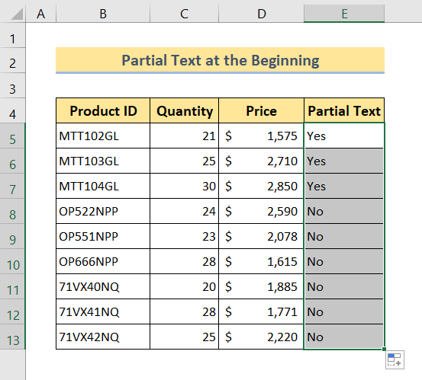The image size is (422, 380).
Task: Select column E header
Action: [344, 14]
